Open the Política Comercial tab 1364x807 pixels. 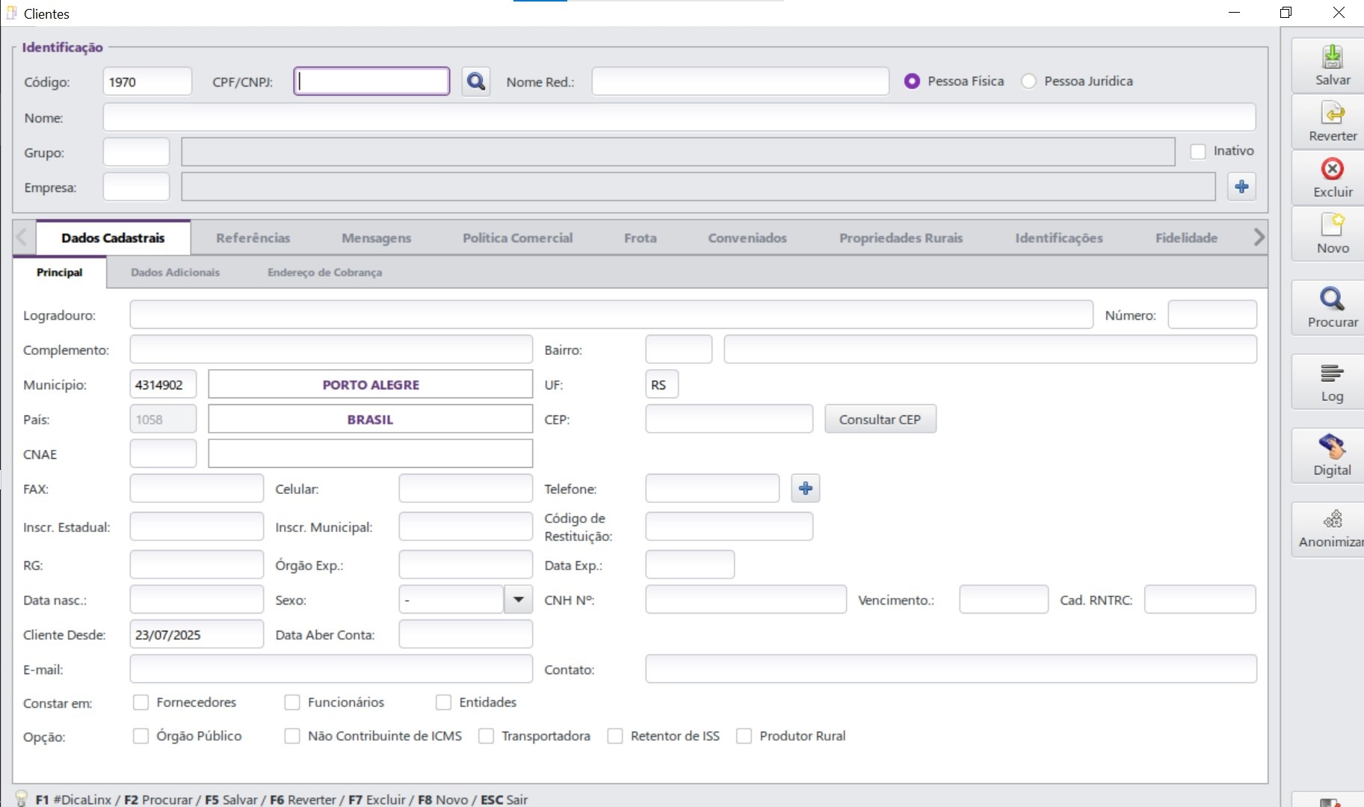517,238
